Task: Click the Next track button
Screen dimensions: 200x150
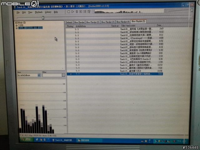Action: [85, 12]
